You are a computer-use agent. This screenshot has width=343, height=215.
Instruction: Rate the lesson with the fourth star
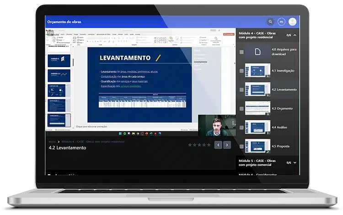(204, 145)
